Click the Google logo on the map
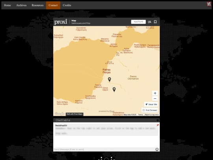213x160 pixels. (60, 114)
